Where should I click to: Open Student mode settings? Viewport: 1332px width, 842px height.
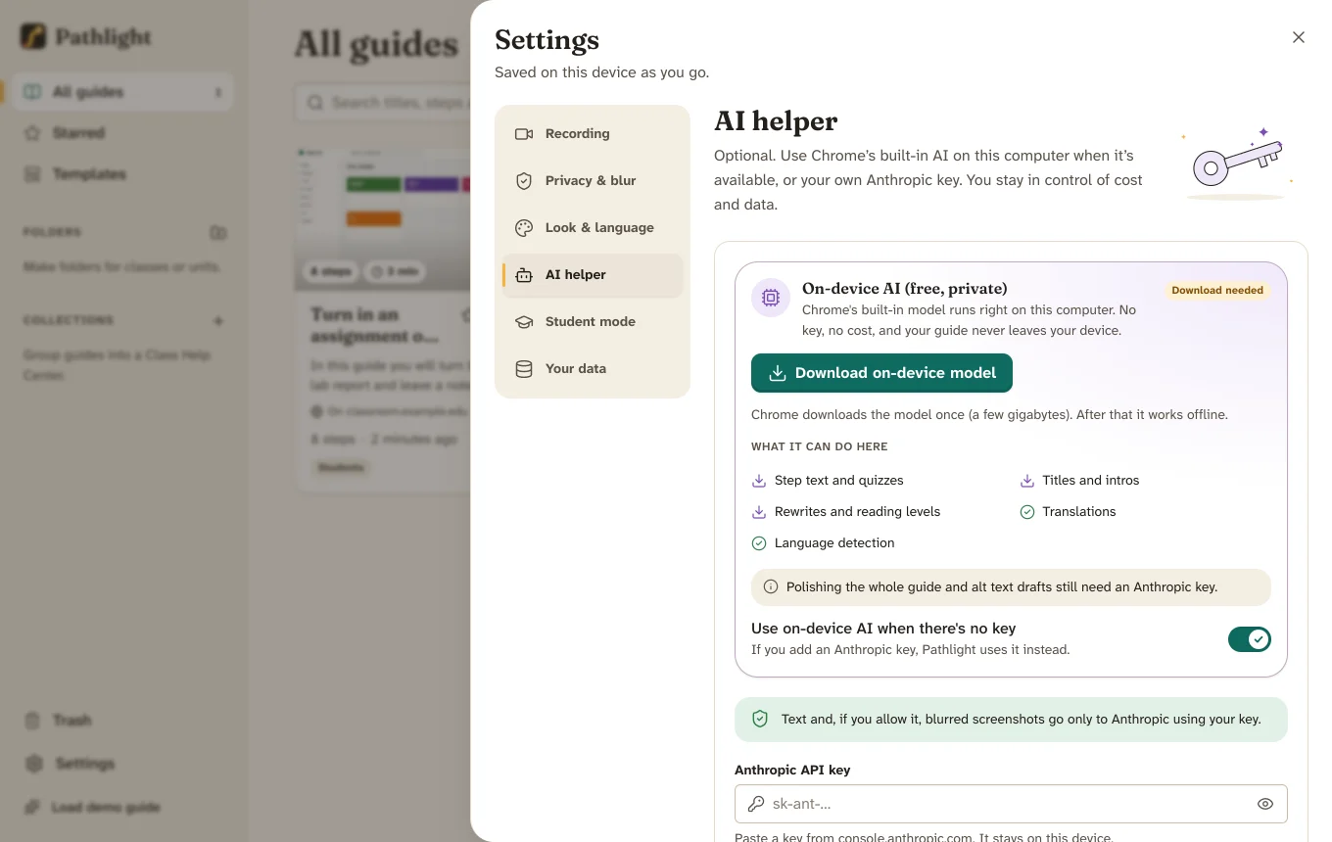pyautogui.click(x=593, y=322)
